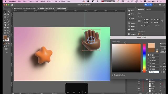168x94 pixels.
Task: Open the Symbols panel icon
Action: tap(129, 30)
